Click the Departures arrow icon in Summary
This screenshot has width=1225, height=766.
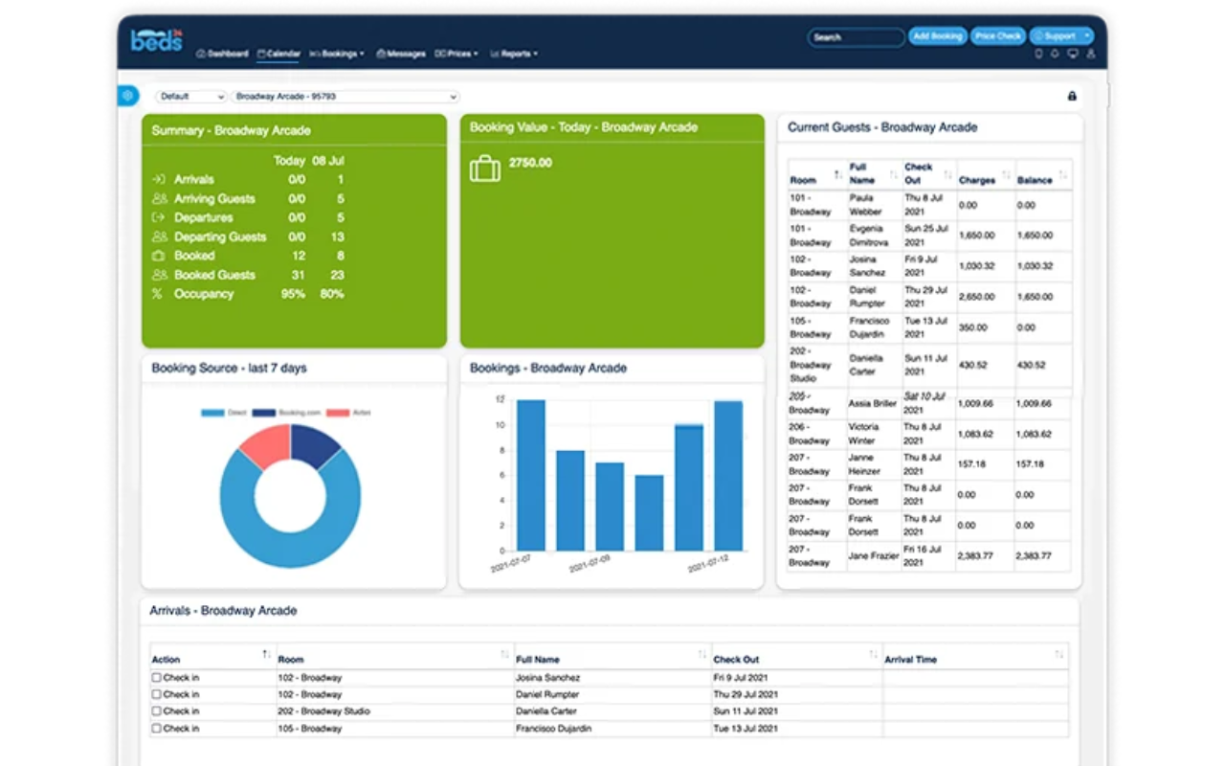158,218
